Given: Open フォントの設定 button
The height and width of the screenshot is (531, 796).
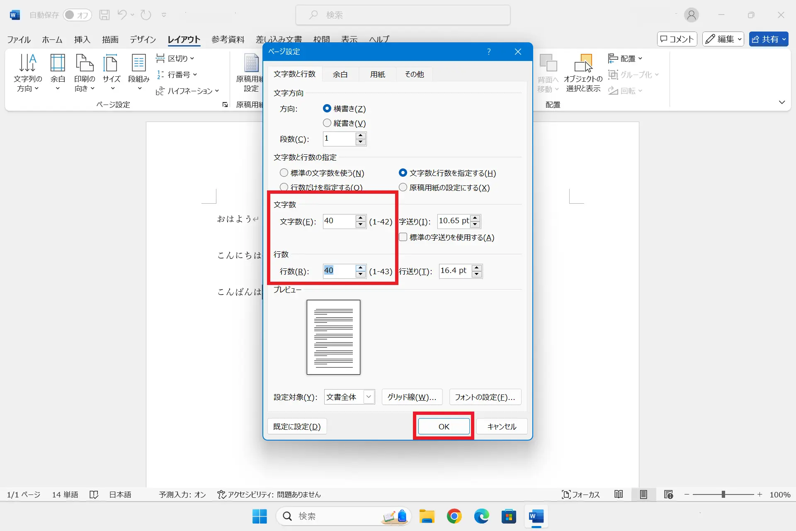Looking at the screenshot, I should (x=485, y=397).
